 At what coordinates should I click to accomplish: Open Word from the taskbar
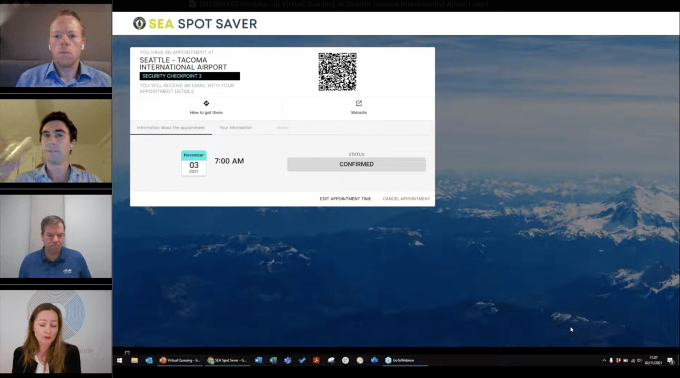(259, 360)
